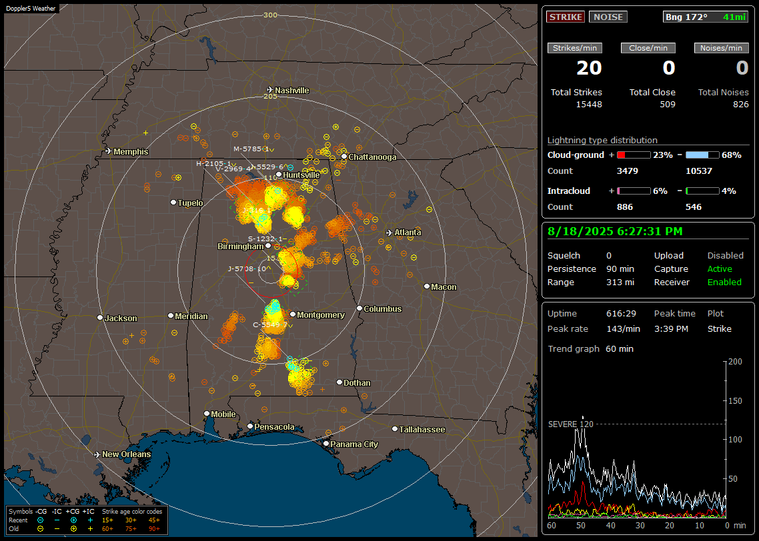Select the Mobile city dot marker
The height and width of the screenshot is (541, 759).
pos(207,413)
